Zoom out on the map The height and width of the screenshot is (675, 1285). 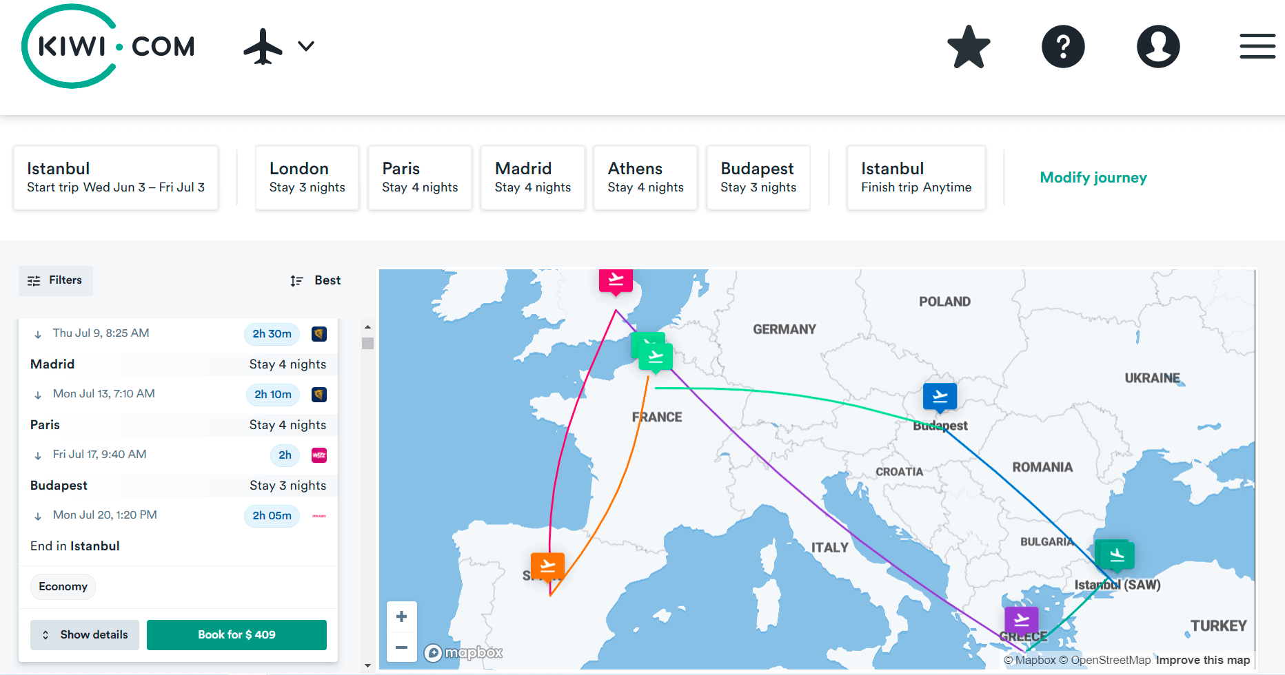point(402,647)
